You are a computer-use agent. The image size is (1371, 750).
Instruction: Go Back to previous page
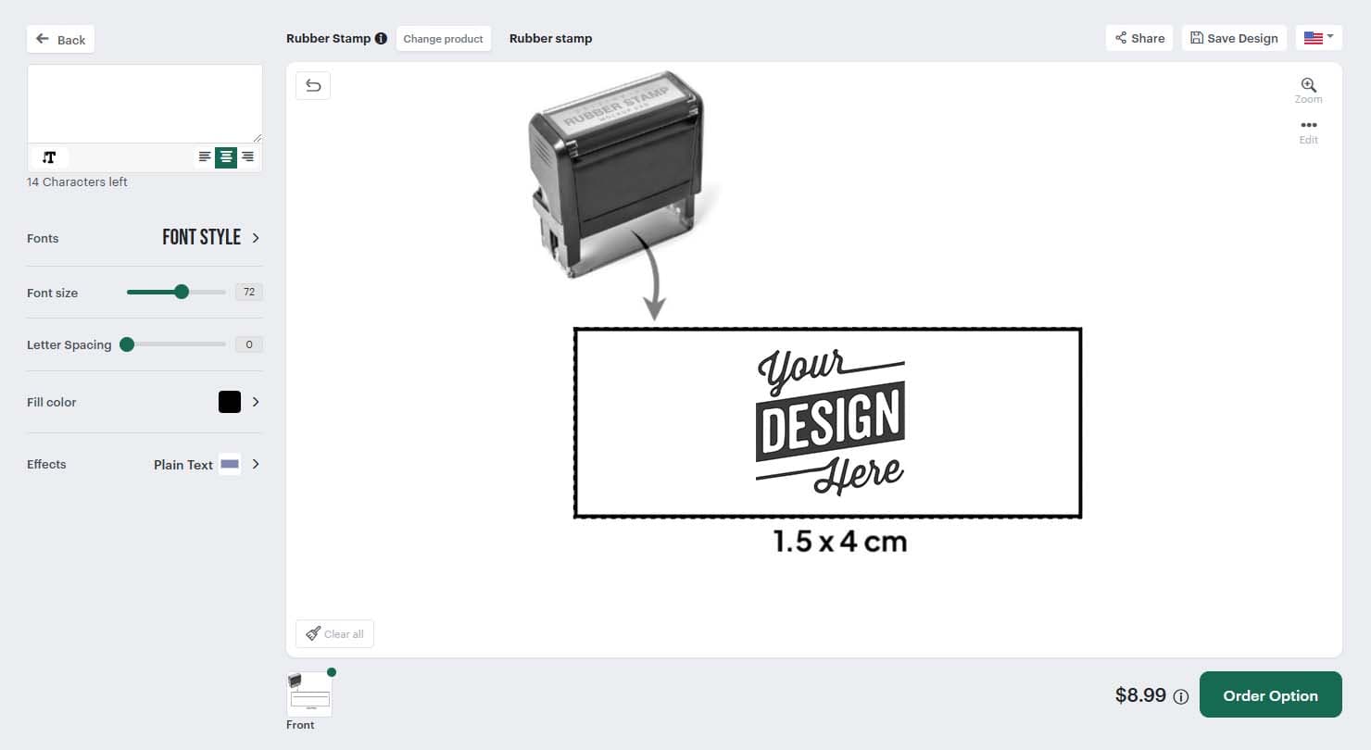click(x=61, y=40)
